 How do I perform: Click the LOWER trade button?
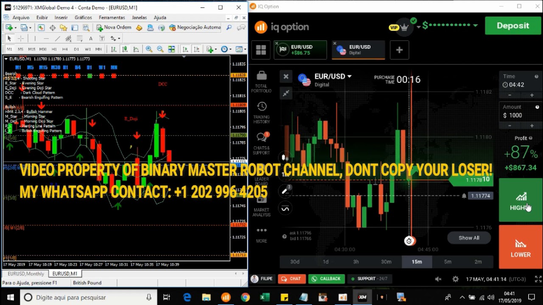tap(521, 247)
